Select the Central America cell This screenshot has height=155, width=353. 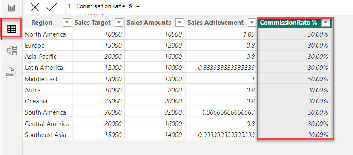pyautogui.click(x=48, y=123)
